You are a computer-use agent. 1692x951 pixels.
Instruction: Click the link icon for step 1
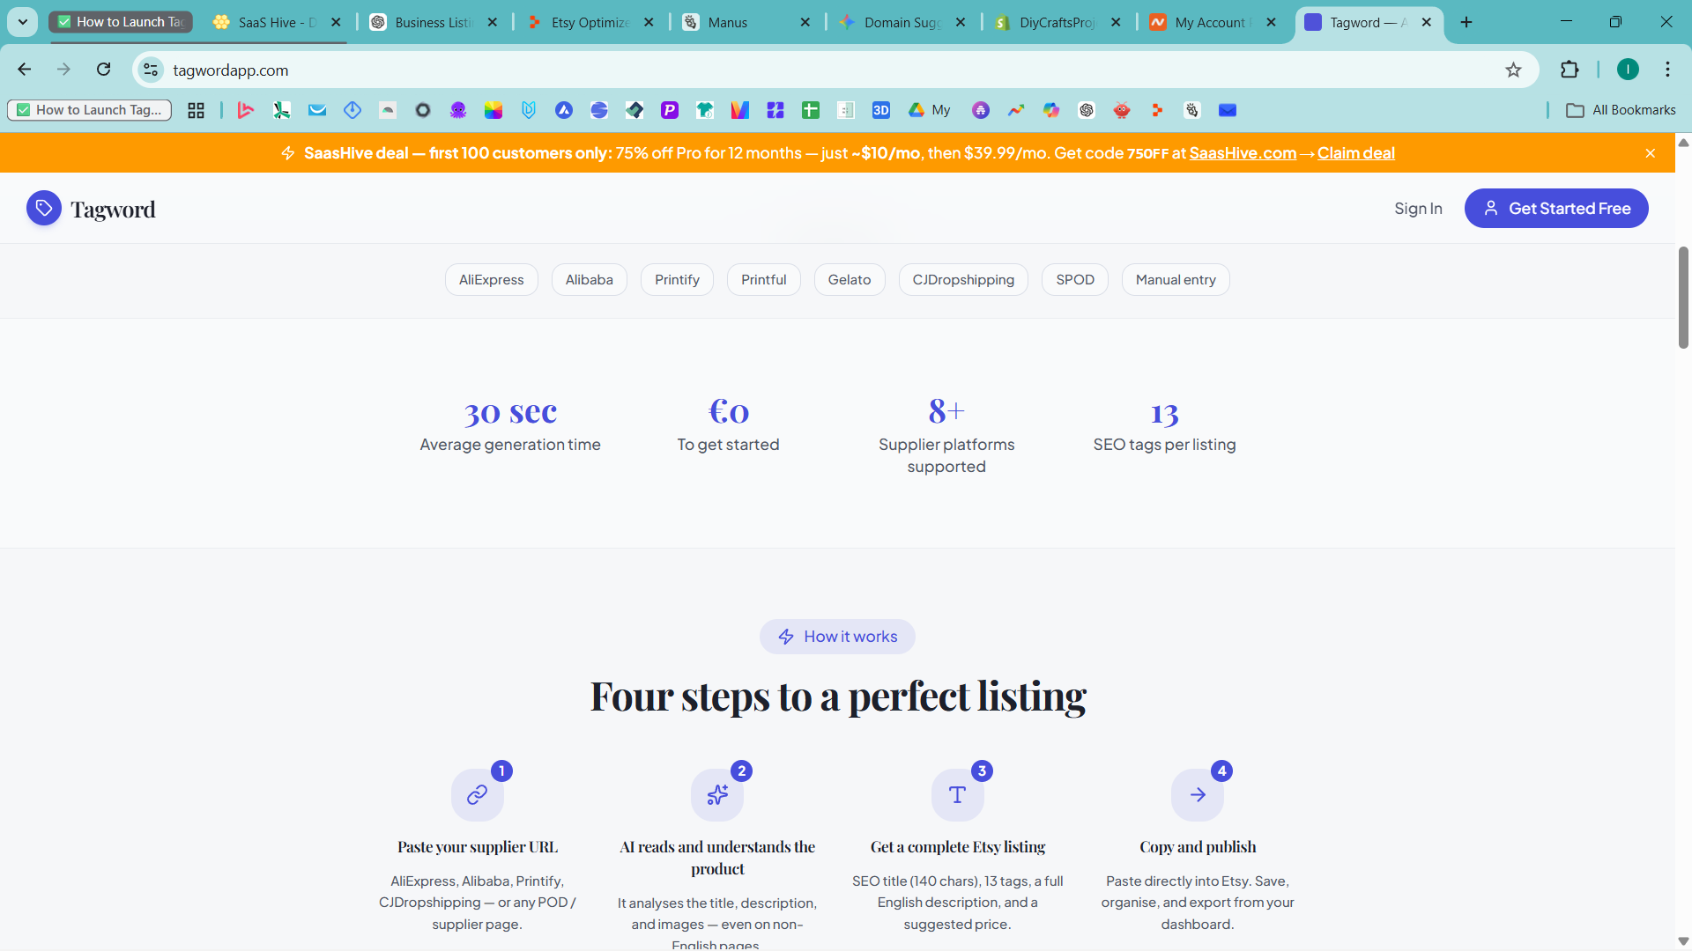point(477,795)
